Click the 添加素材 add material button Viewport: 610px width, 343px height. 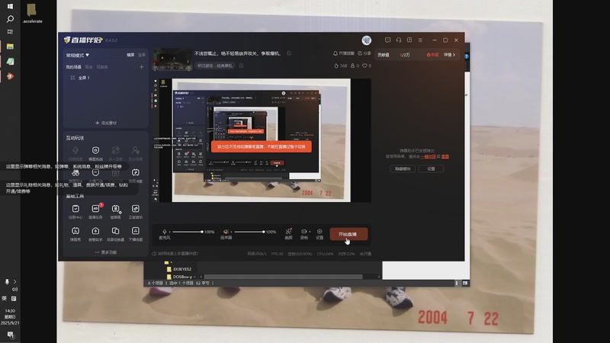(106, 123)
